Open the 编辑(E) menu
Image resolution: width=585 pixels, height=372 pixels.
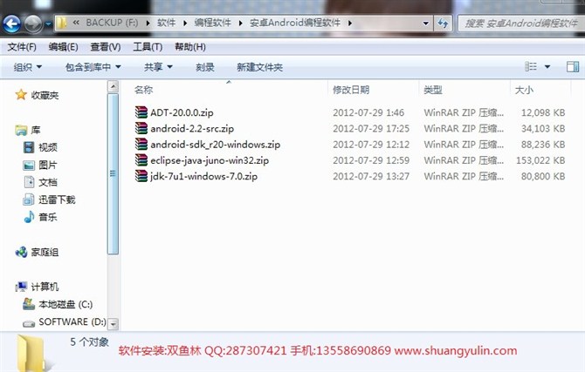coord(64,47)
